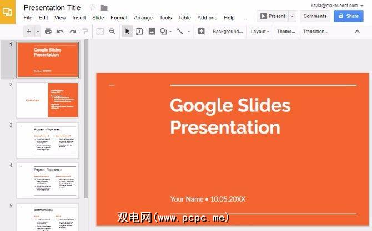
Task: Open the Tools menu
Action: (x=165, y=18)
